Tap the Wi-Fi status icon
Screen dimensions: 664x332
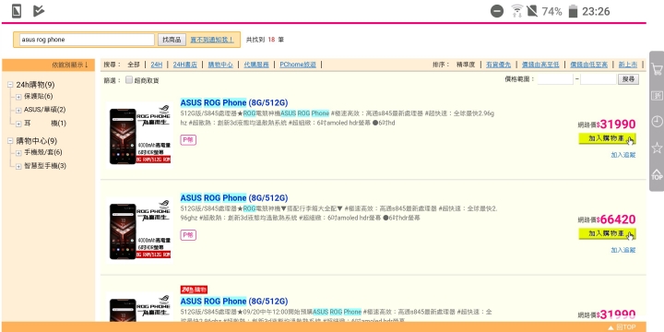516,11
